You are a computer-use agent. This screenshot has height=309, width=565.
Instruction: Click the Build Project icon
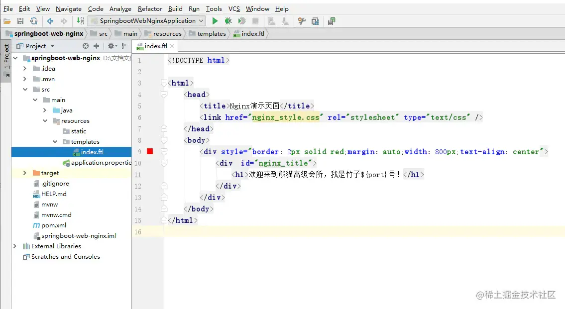80,21
